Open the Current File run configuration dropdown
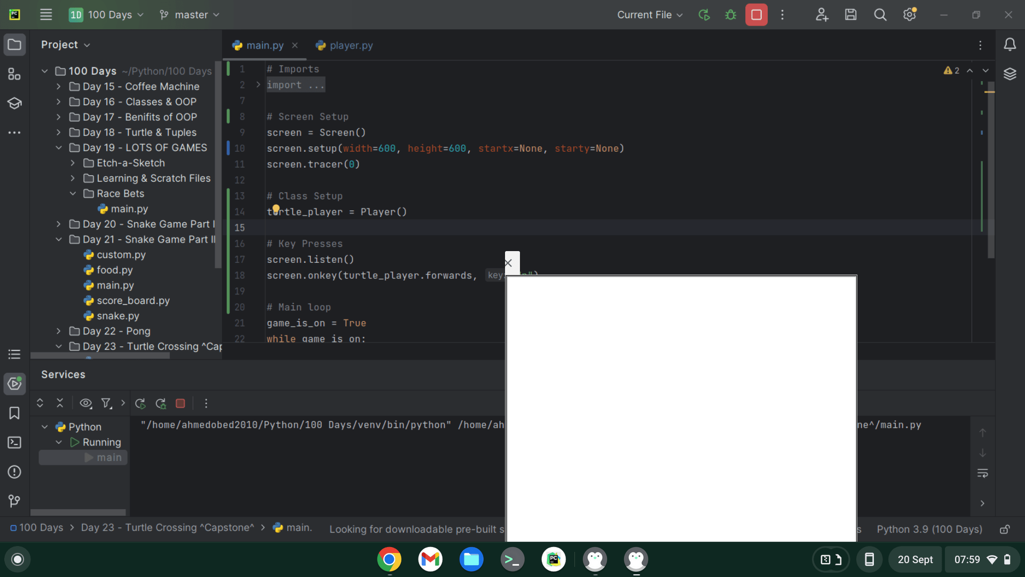Screen dimensions: 1025x577 coord(650,14)
